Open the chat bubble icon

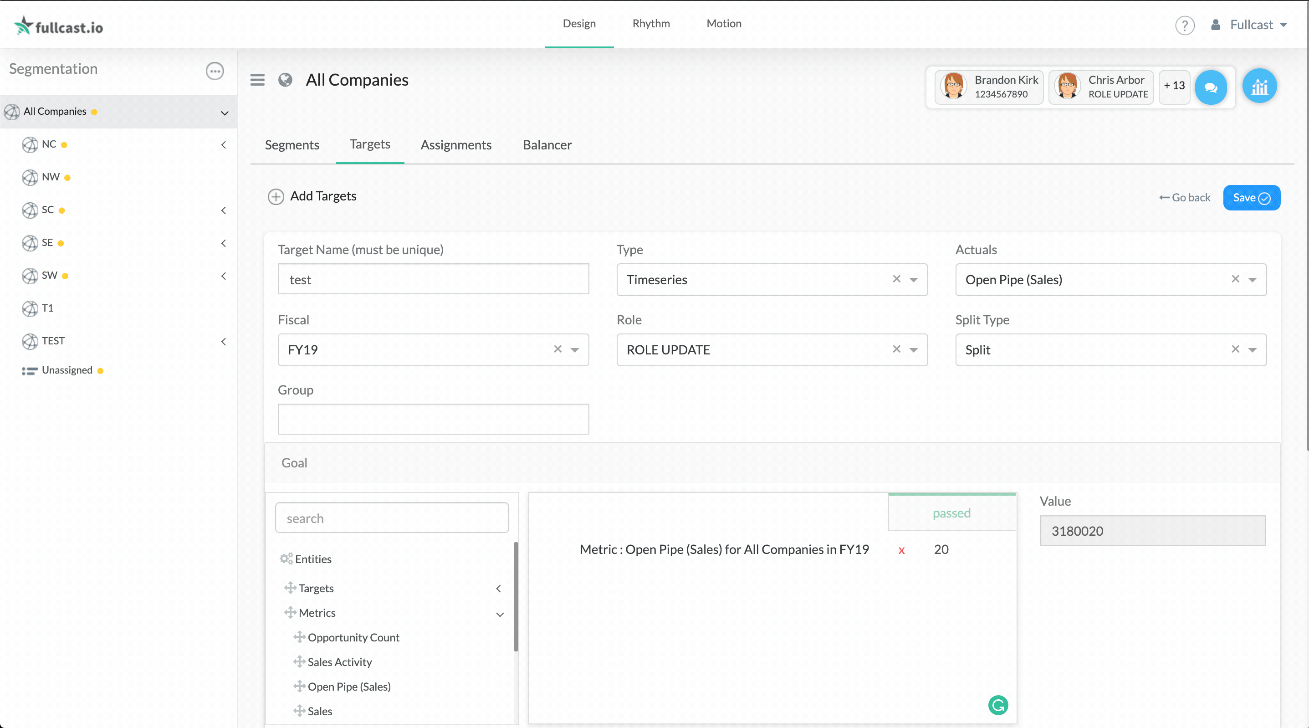[1211, 87]
